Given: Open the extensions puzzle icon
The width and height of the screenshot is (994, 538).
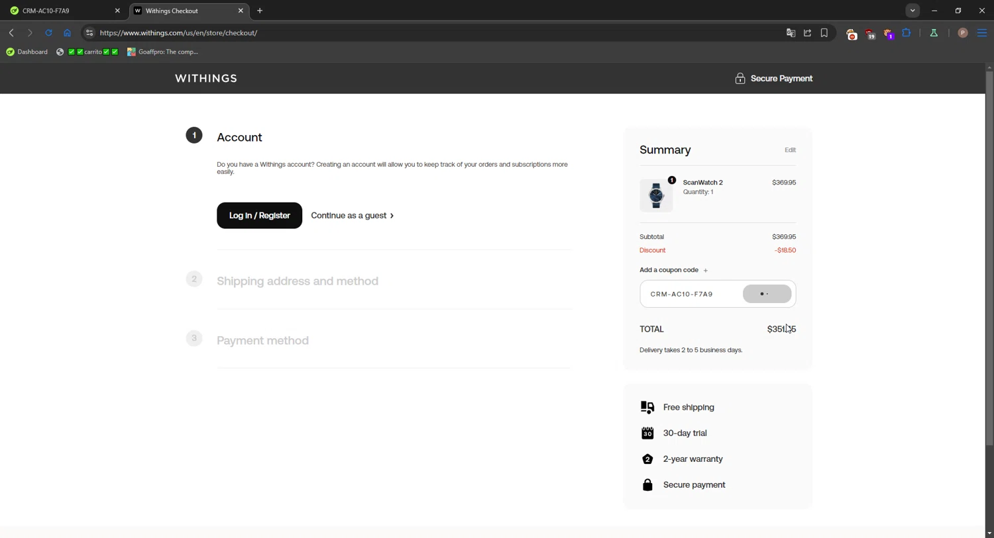Looking at the screenshot, I should 907,33.
